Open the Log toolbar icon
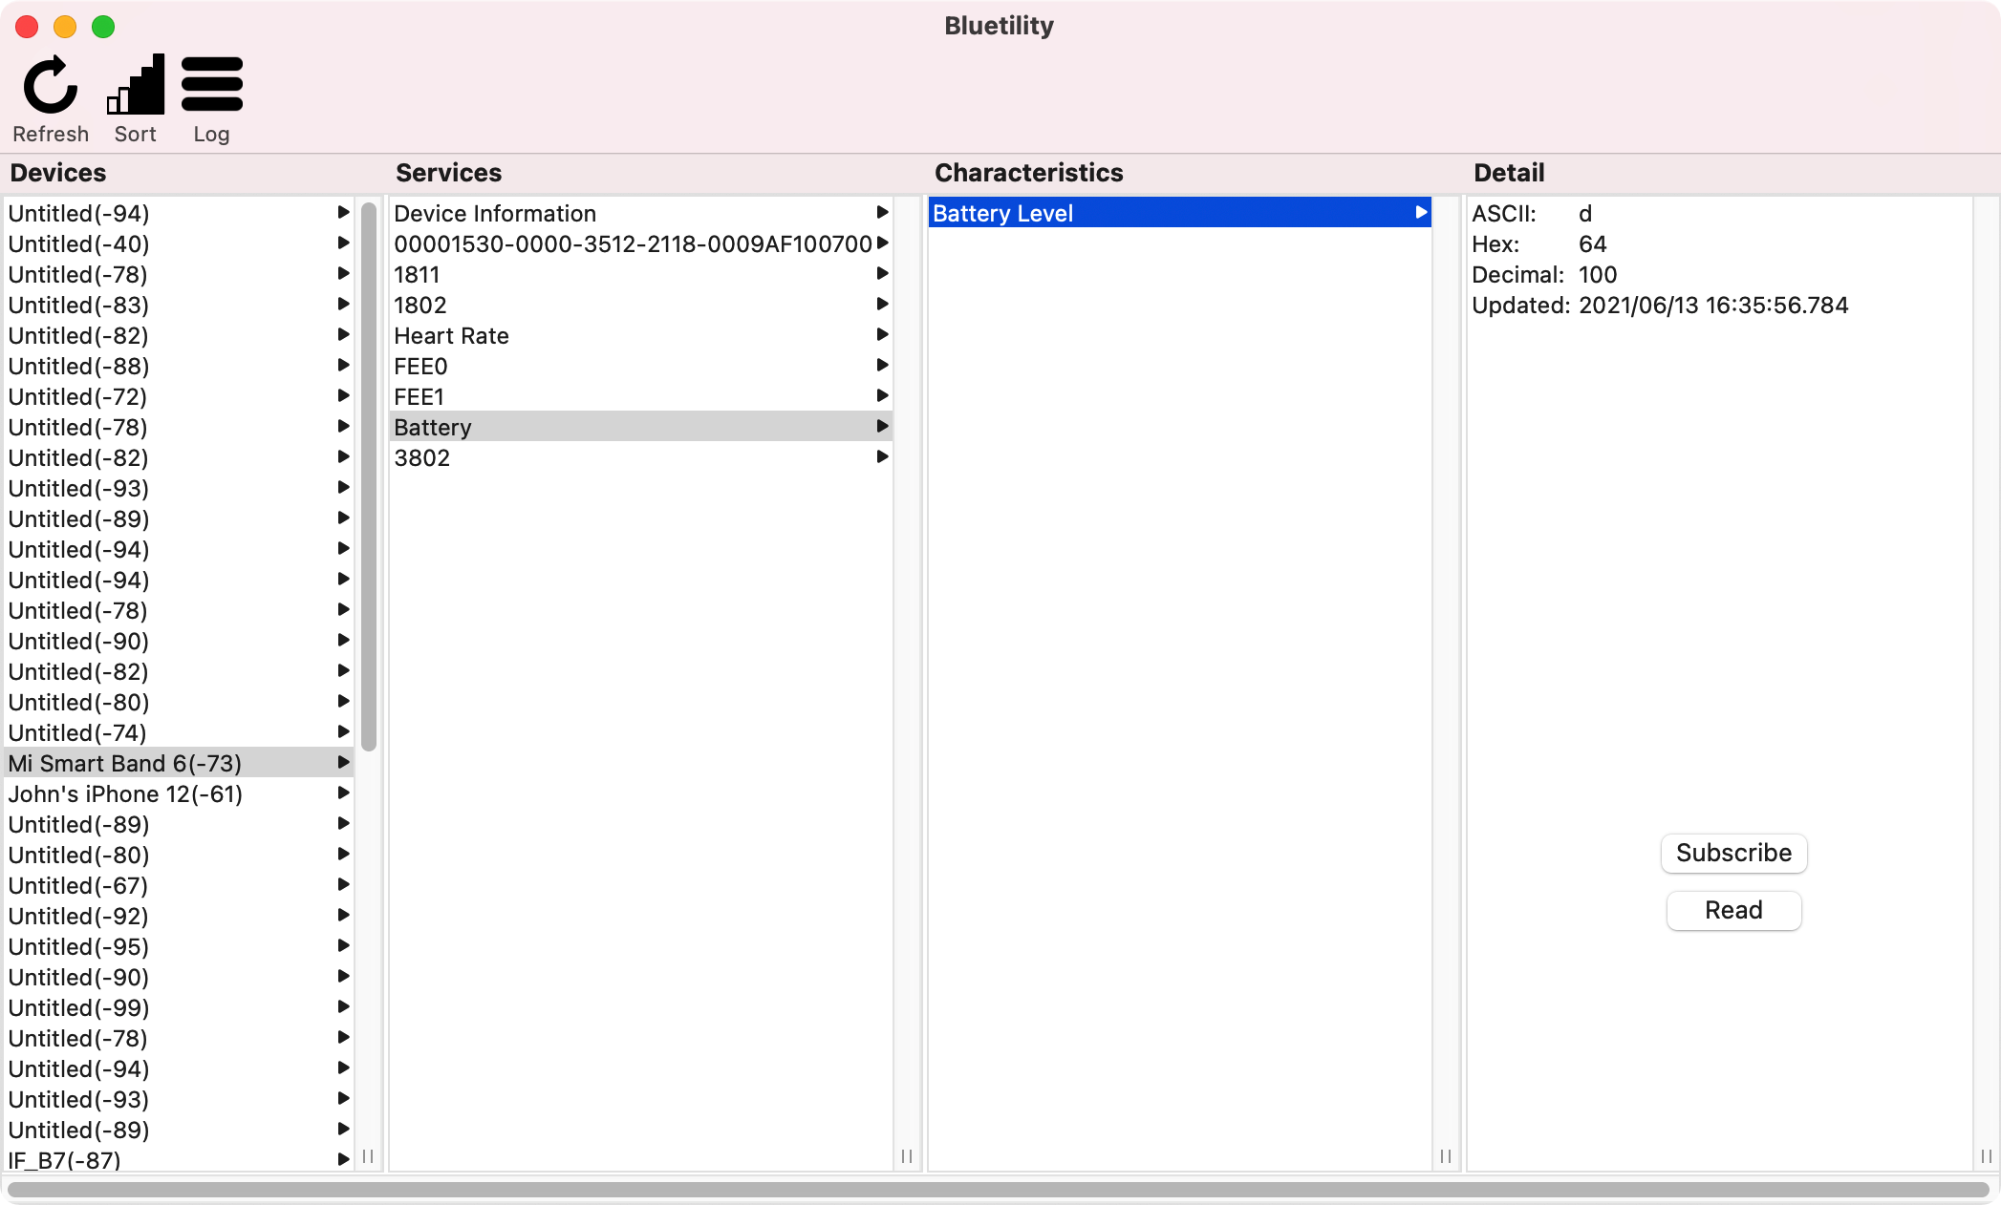This screenshot has width=2001, height=1205. point(211,86)
